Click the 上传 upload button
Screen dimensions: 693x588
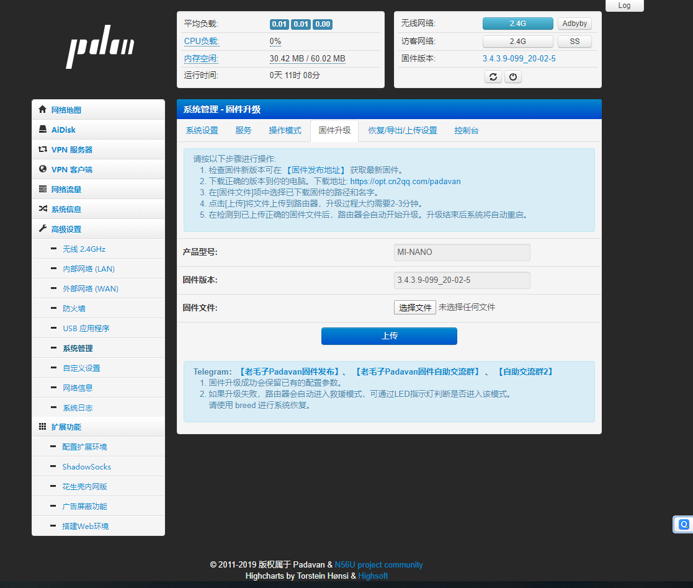389,336
